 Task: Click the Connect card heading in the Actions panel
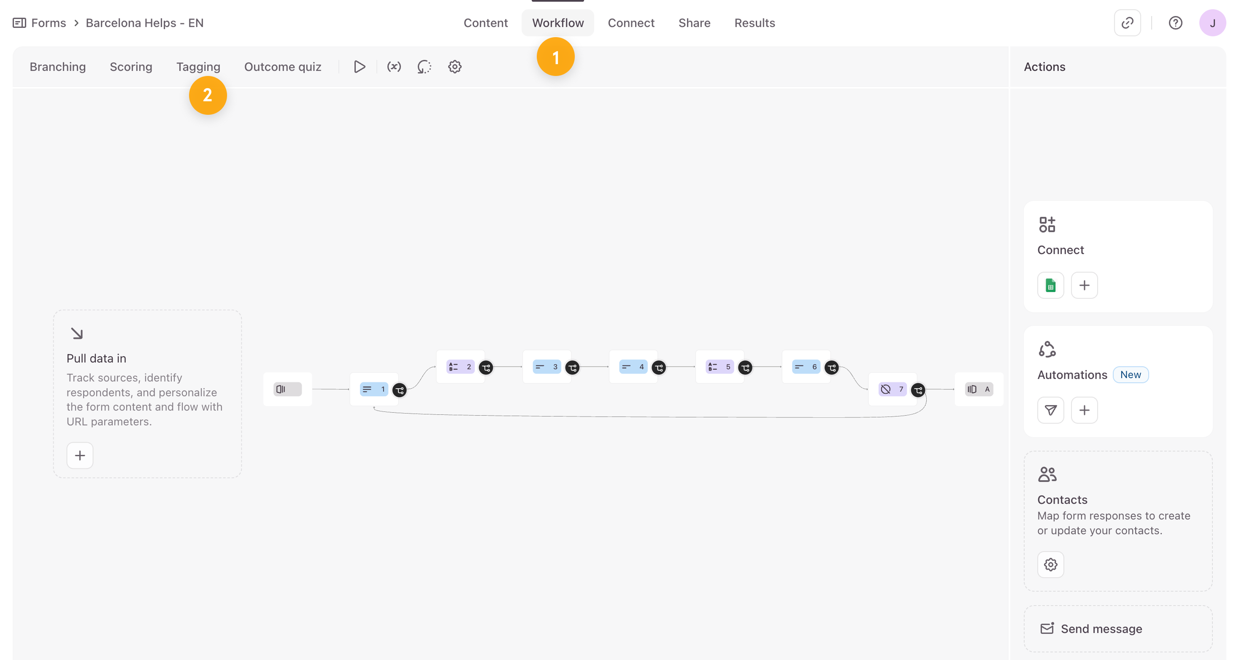(1060, 250)
